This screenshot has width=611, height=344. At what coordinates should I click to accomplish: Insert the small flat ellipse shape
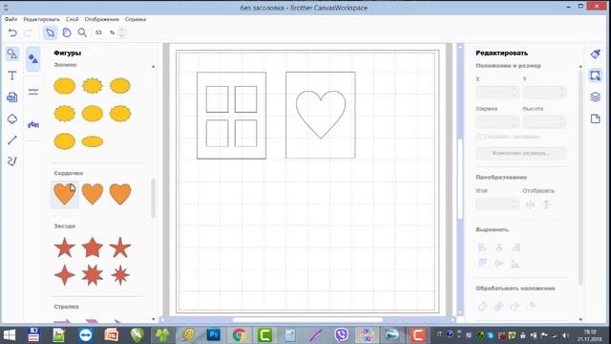pyautogui.click(x=93, y=141)
